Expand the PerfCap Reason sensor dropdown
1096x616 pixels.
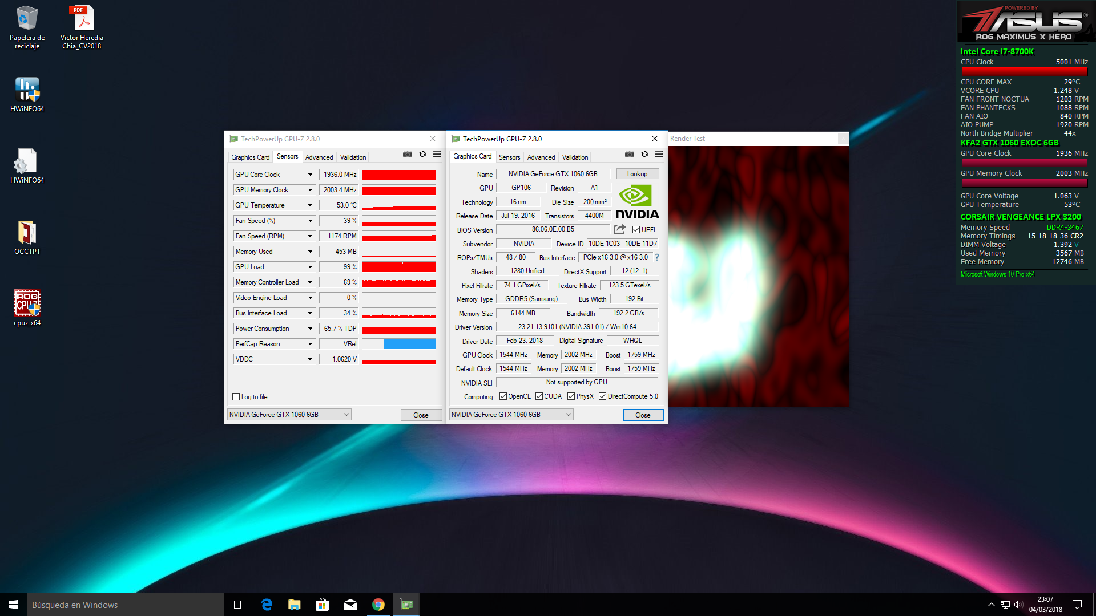[310, 344]
